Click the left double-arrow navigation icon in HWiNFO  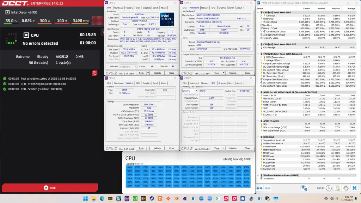pyautogui.click(x=259, y=188)
